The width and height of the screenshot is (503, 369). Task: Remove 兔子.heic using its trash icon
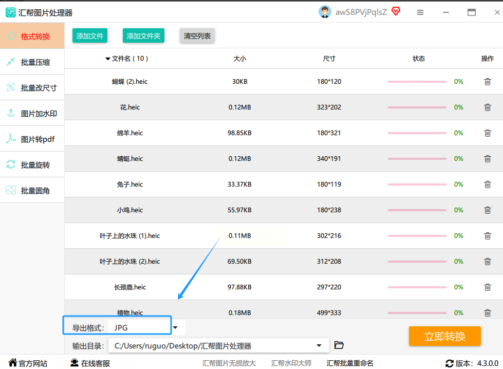pyautogui.click(x=487, y=184)
